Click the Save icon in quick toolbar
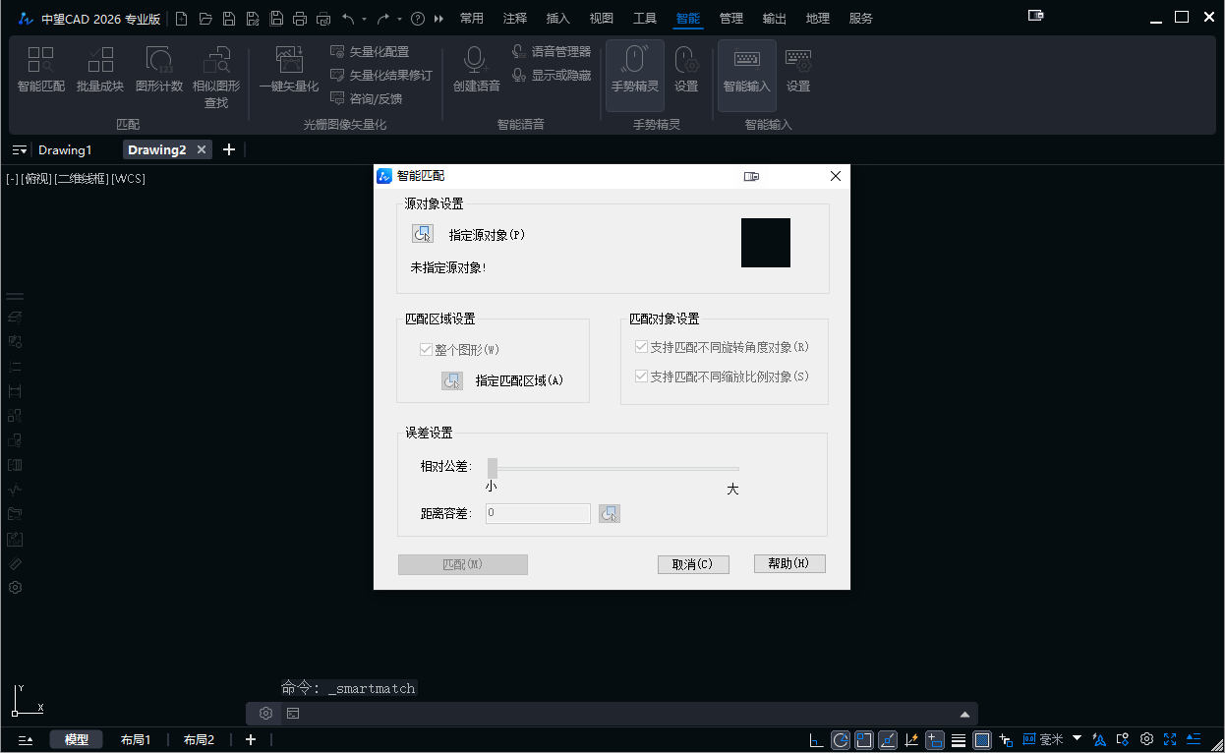1225x753 pixels. point(229,18)
